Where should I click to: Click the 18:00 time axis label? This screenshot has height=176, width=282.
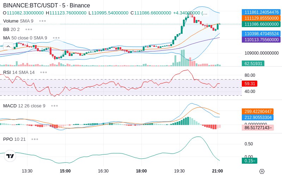[x=141, y=171]
